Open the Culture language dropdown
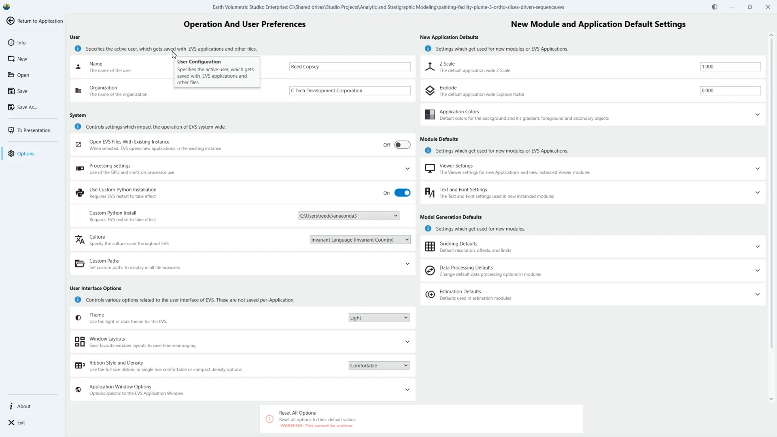 [x=360, y=240]
